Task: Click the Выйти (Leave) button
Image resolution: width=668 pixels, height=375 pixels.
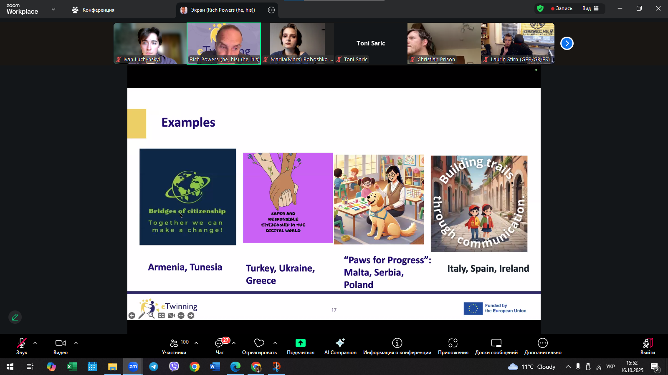Action: pos(648,346)
